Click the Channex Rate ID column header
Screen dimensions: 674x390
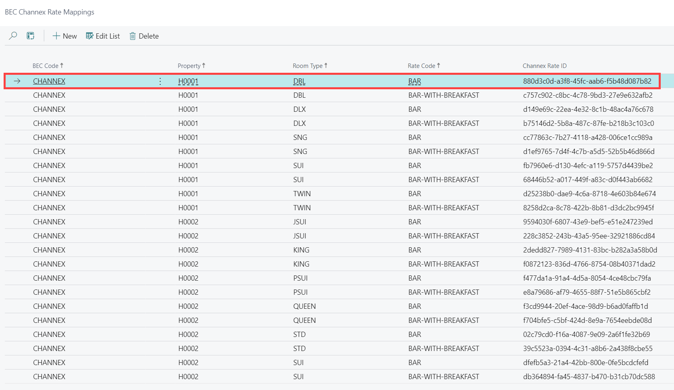(x=545, y=66)
